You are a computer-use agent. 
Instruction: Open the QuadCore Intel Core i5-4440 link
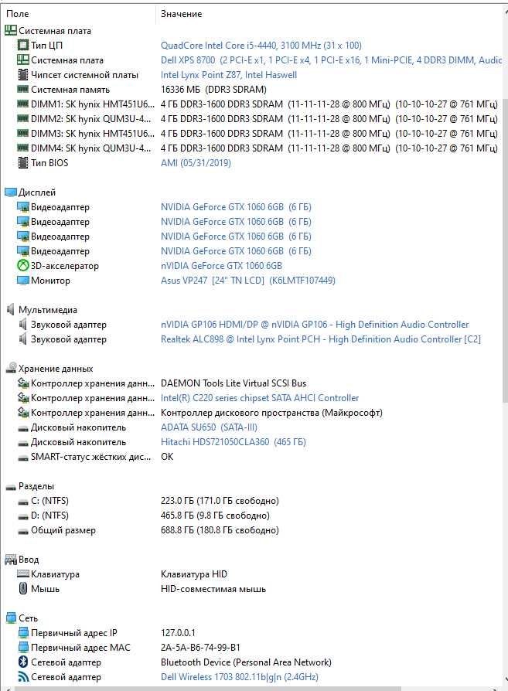pyautogui.click(x=261, y=45)
